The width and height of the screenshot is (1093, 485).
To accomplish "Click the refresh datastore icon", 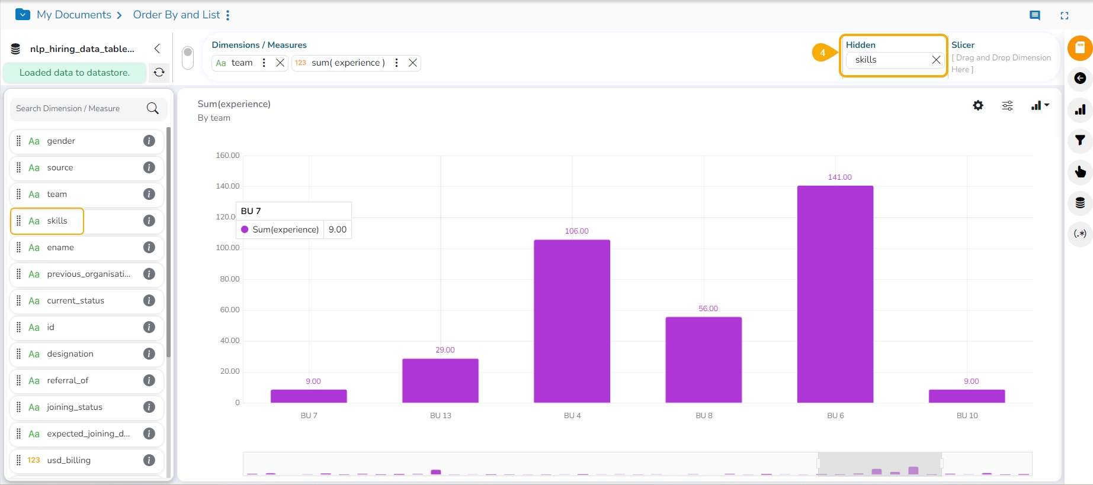I will [x=159, y=72].
